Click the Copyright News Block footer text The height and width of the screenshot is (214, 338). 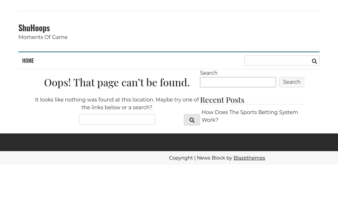(x=200, y=158)
